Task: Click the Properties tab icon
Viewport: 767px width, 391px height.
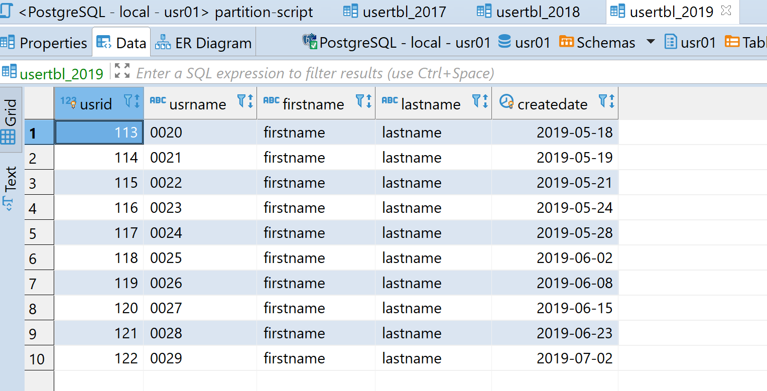Action: coord(7,42)
